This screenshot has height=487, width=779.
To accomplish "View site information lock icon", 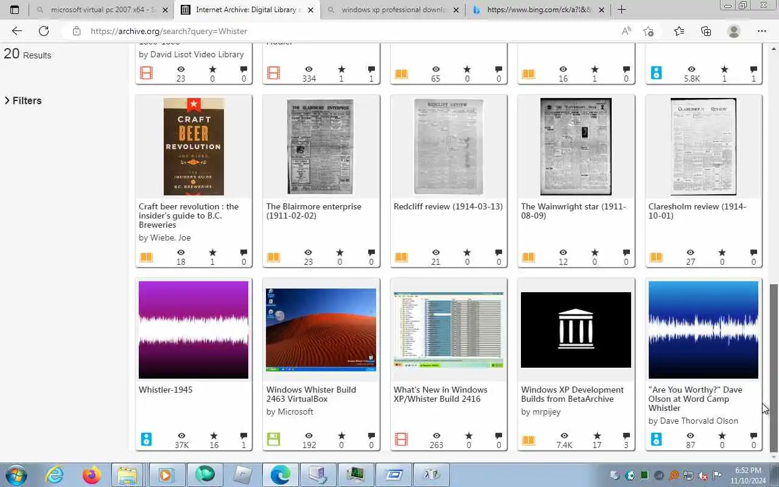I will tap(76, 31).
